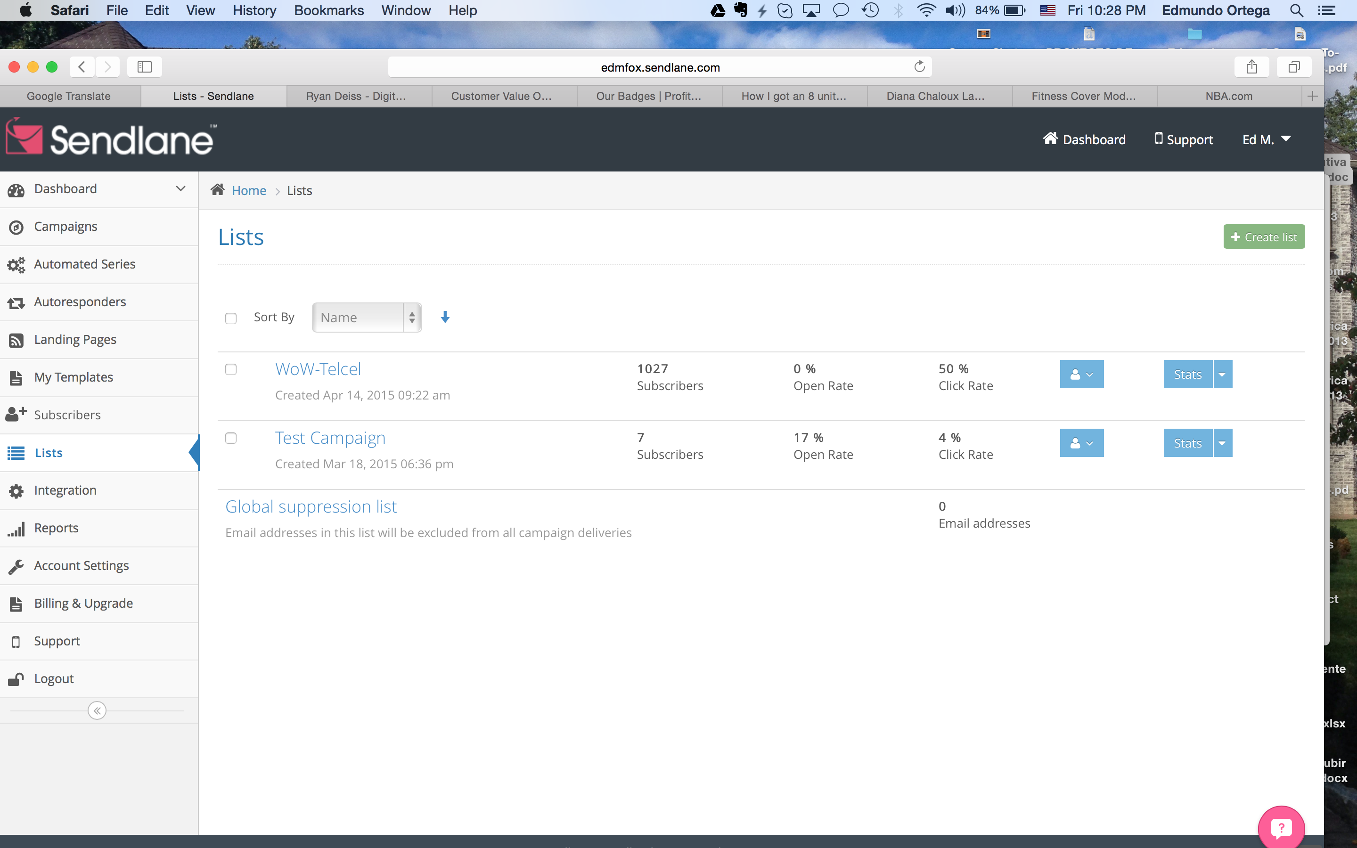Click Support in top navigation

tap(1183, 139)
